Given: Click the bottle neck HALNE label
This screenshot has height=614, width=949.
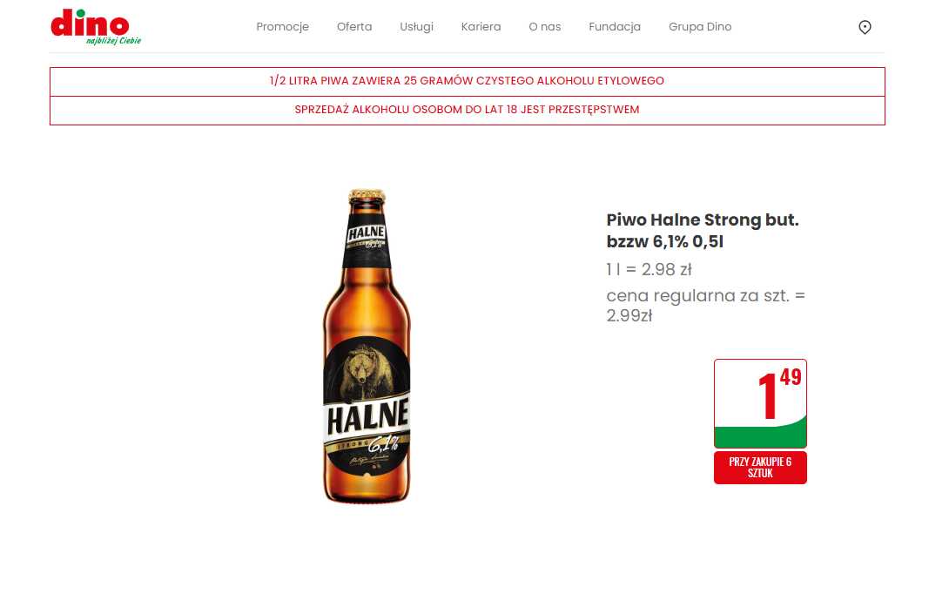Looking at the screenshot, I should pyautogui.click(x=367, y=238).
